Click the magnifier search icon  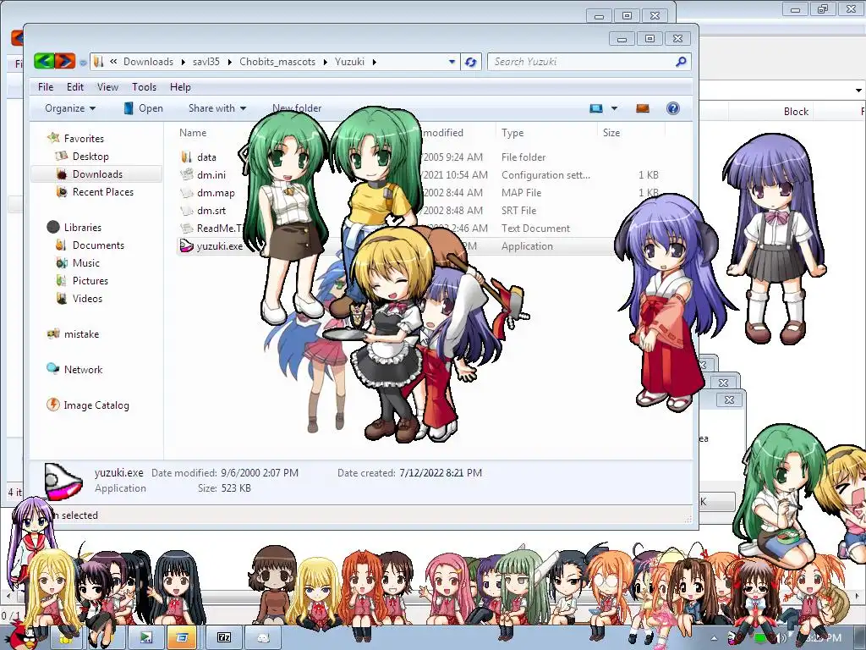click(681, 61)
